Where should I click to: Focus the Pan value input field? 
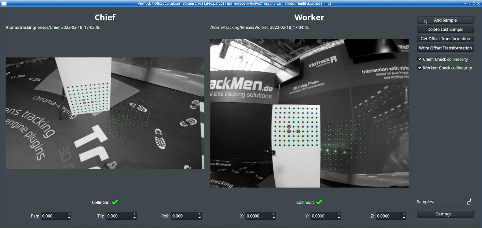(53, 216)
